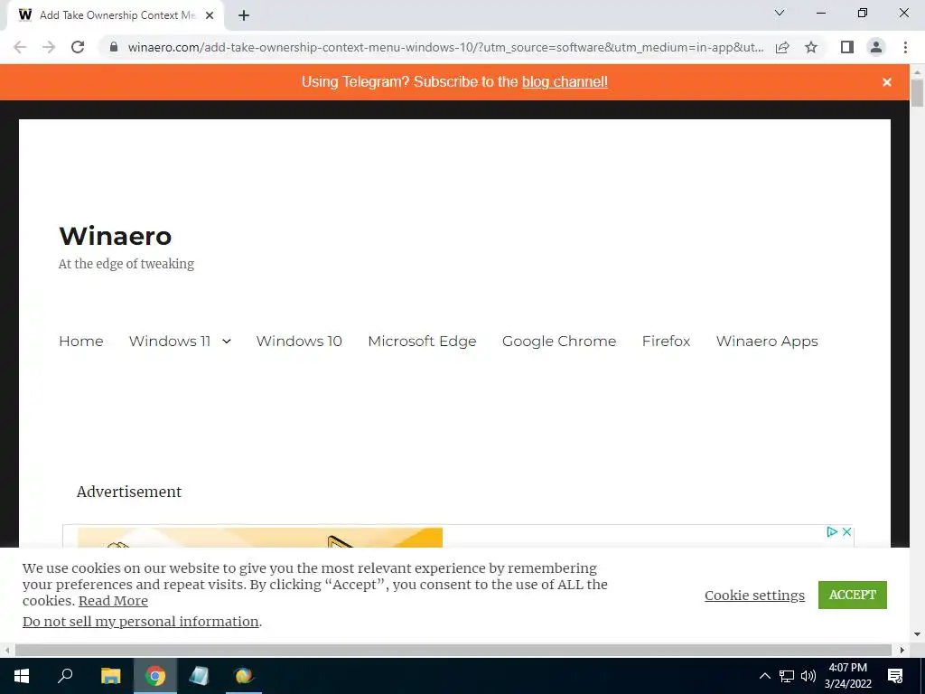Click the browser Forward arrow

pyautogui.click(x=49, y=47)
